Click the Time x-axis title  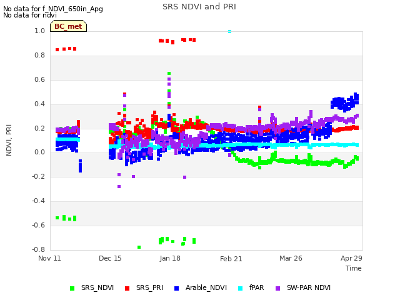pyautogui.click(x=354, y=268)
